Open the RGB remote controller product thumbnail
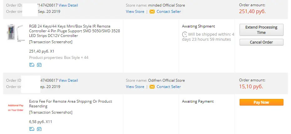This screenshot has height=134, width=291. [x=15, y=33]
